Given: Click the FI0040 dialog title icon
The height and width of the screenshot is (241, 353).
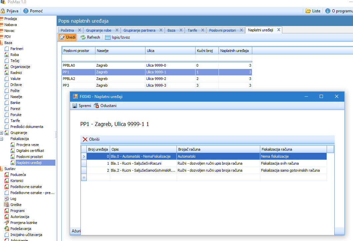Looking at the screenshot, I should coord(75,96).
